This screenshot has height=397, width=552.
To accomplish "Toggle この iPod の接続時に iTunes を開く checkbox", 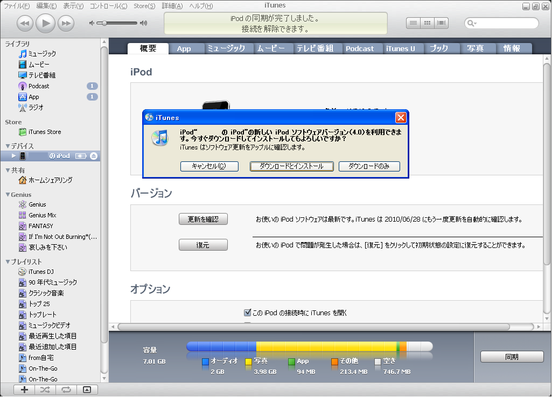I will 248,313.
